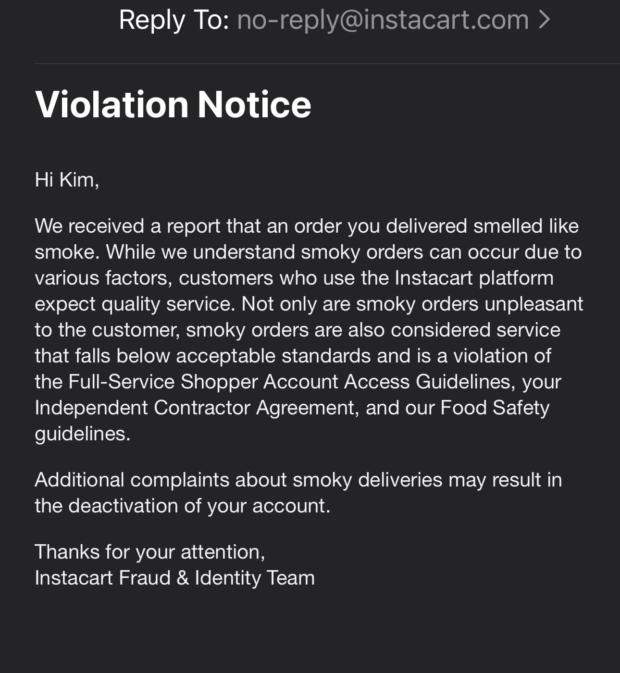Viewport: 620px width, 673px height.
Task: Expand the Reply To chevron arrow
Action: click(x=544, y=20)
